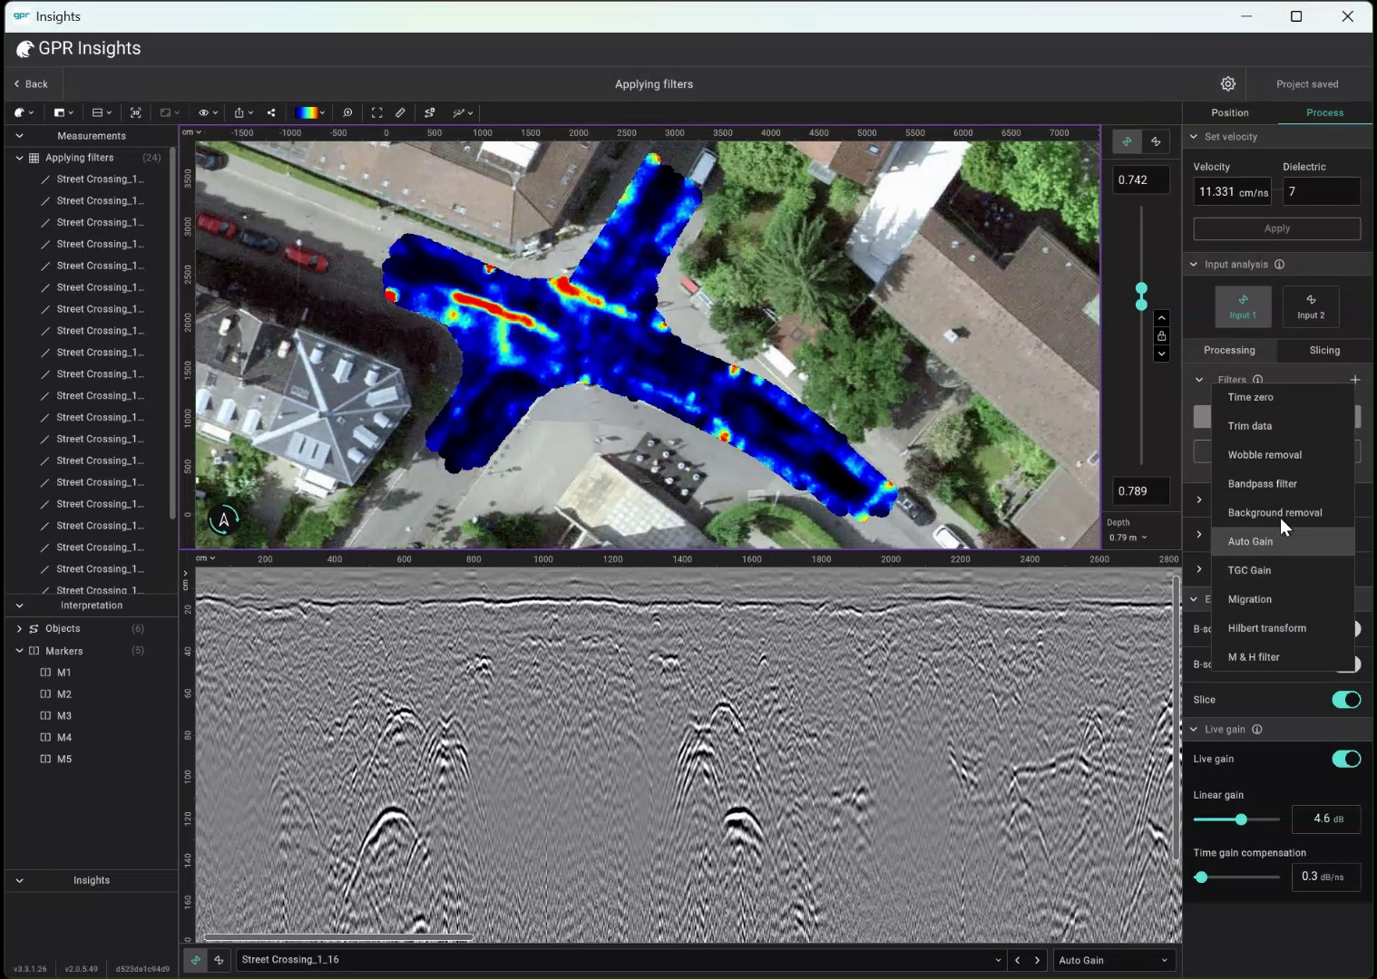Disable the Slice toggle
The image size is (1377, 979).
point(1345,699)
